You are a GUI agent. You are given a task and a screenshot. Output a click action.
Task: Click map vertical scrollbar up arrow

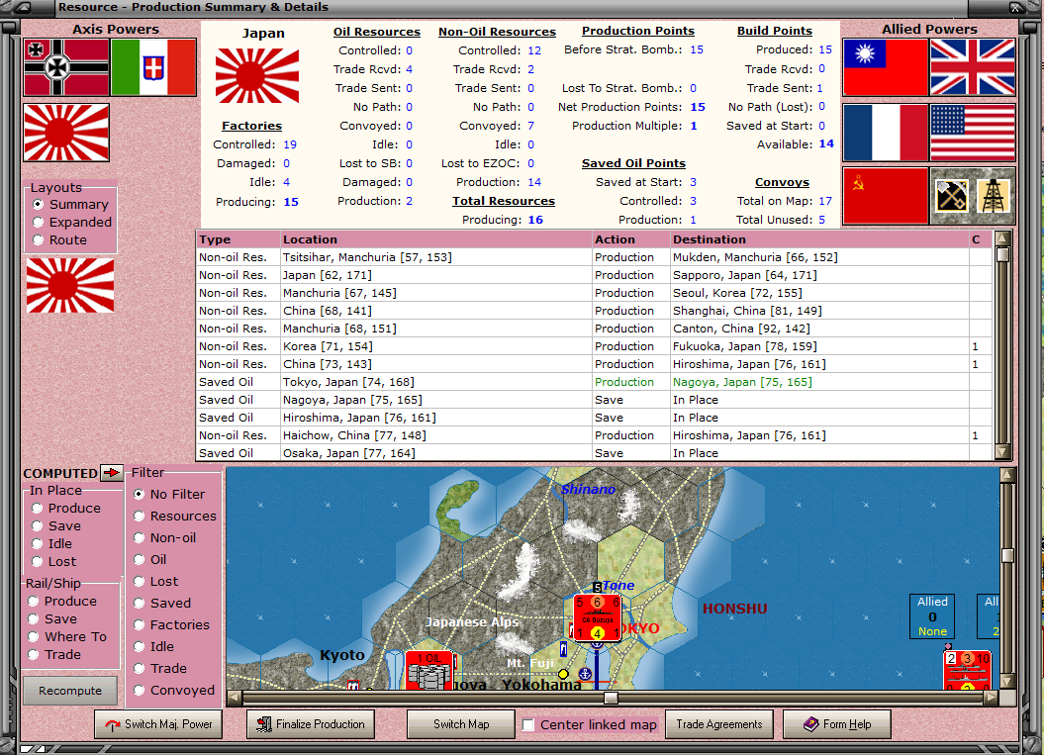1007,475
